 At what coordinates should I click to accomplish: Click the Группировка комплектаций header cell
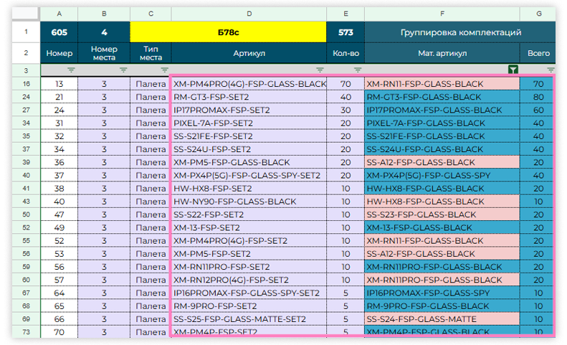pyautogui.click(x=459, y=32)
